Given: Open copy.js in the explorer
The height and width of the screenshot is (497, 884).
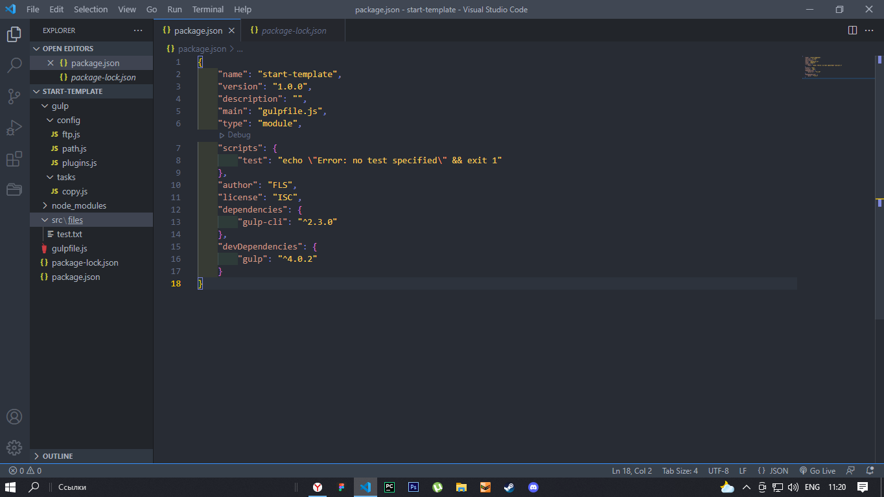Looking at the screenshot, I should (x=91, y=191).
